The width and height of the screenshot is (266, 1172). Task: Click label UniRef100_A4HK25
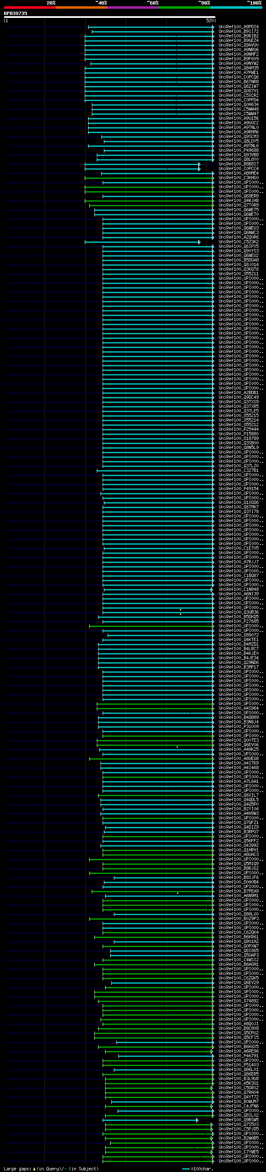pyautogui.click(x=238, y=749)
